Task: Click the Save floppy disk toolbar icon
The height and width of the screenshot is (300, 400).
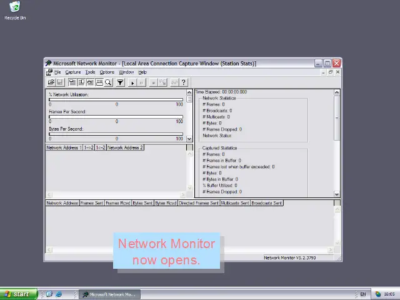Action: [x=60, y=82]
